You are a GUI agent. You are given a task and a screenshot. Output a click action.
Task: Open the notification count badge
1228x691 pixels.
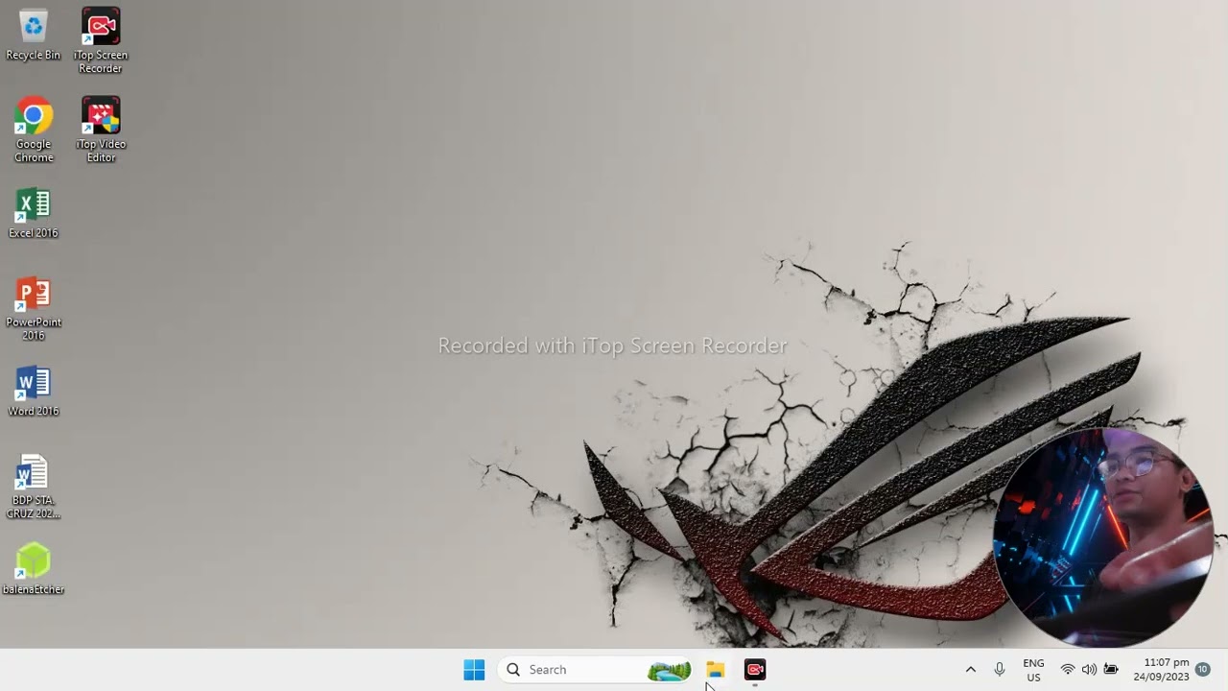[1202, 670]
